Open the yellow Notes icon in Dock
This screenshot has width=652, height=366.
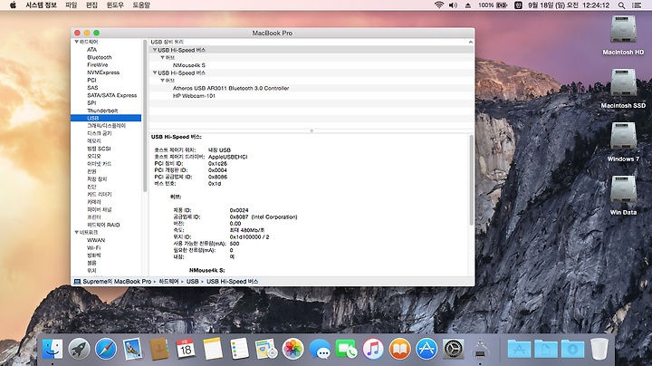pos(213,349)
